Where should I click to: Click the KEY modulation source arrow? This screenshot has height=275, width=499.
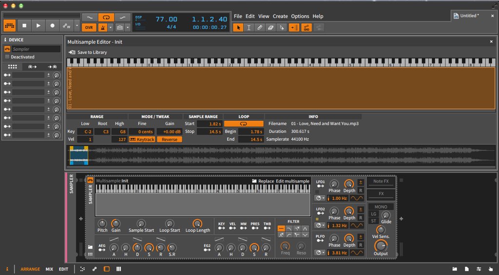coord(222,228)
